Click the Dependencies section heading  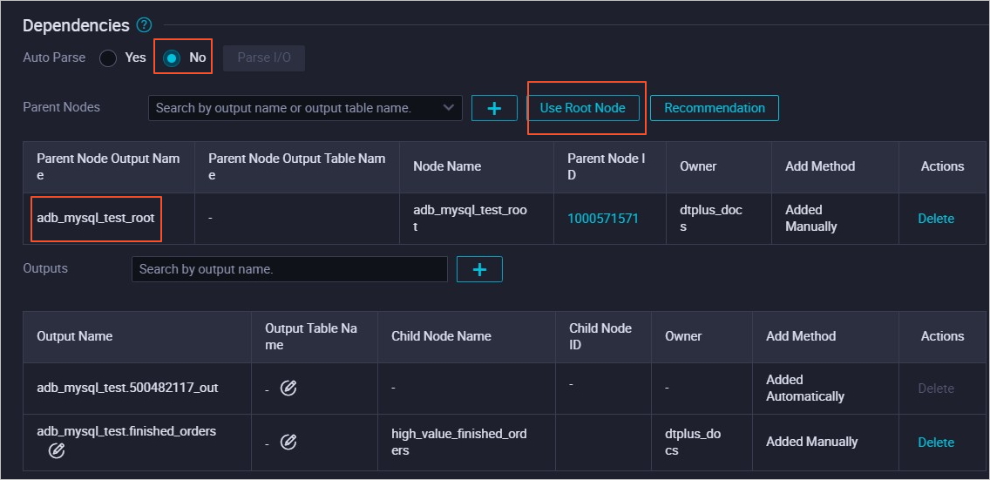76,25
